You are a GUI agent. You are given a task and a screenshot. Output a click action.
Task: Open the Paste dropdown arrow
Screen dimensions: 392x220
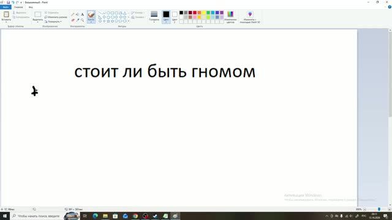[6, 22]
